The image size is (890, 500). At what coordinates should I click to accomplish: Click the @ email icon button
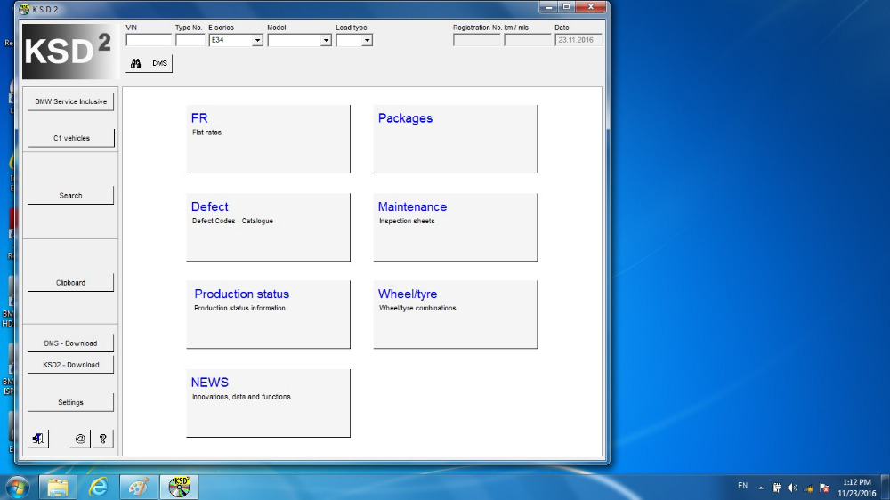pyautogui.click(x=80, y=439)
